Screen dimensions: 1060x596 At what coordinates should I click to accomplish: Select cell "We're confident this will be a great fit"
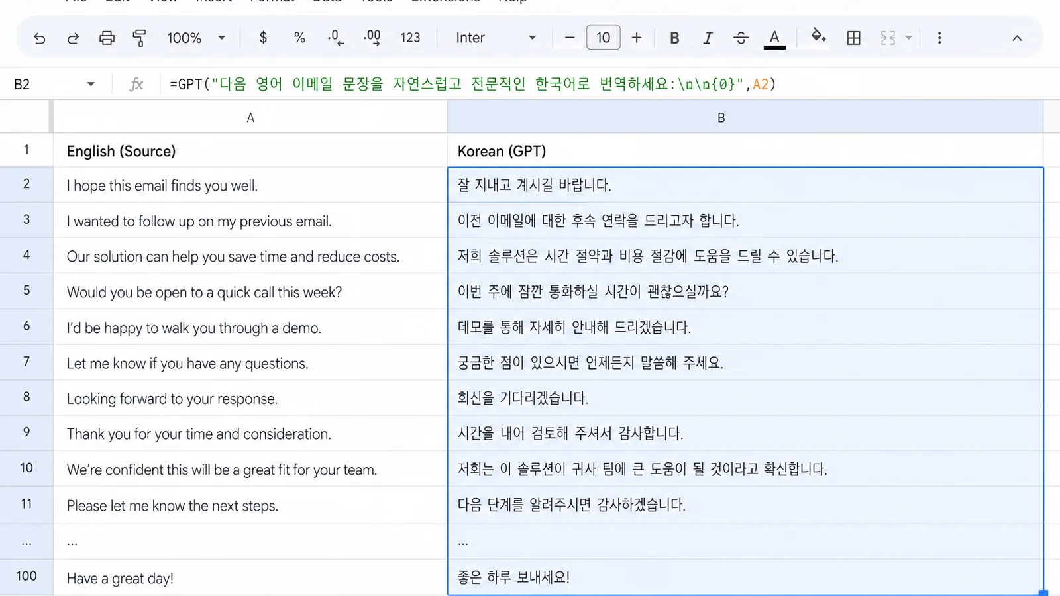pos(250,469)
